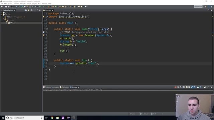Click Remove All Terminated Launches icon

(181, 87)
